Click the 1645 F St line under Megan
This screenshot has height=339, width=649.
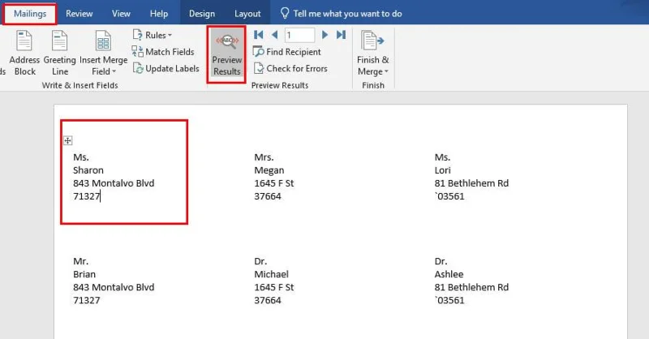coord(274,183)
